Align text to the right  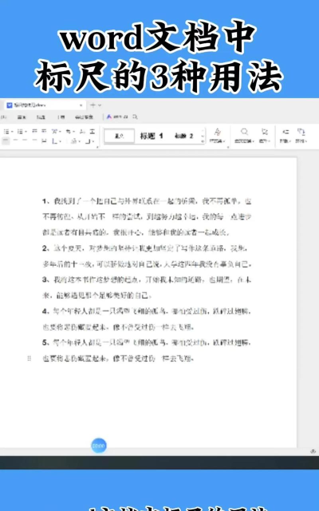tap(25, 141)
